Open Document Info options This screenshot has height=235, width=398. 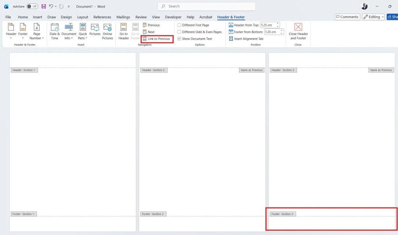click(x=69, y=31)
